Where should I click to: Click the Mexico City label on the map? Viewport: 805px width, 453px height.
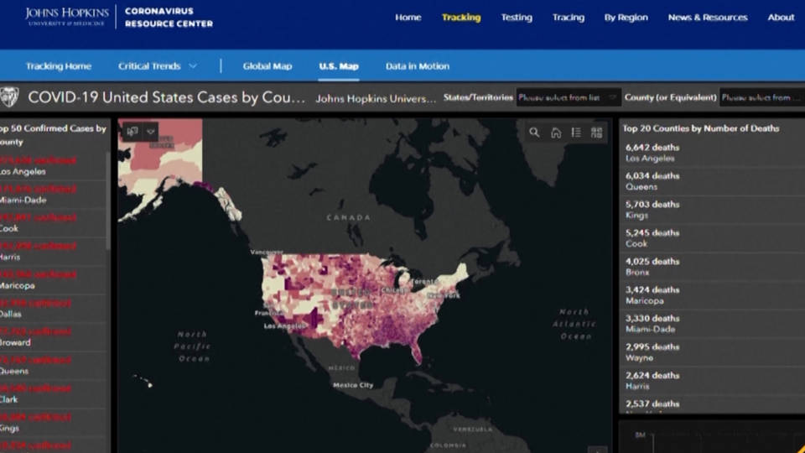353,385
